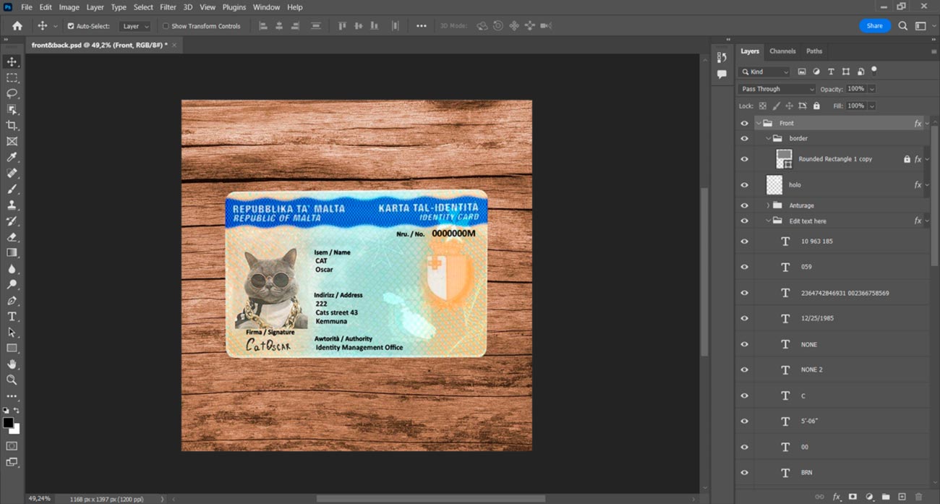Switch to the Paths tab
The image size is (940, 504).
click(814, 51)
